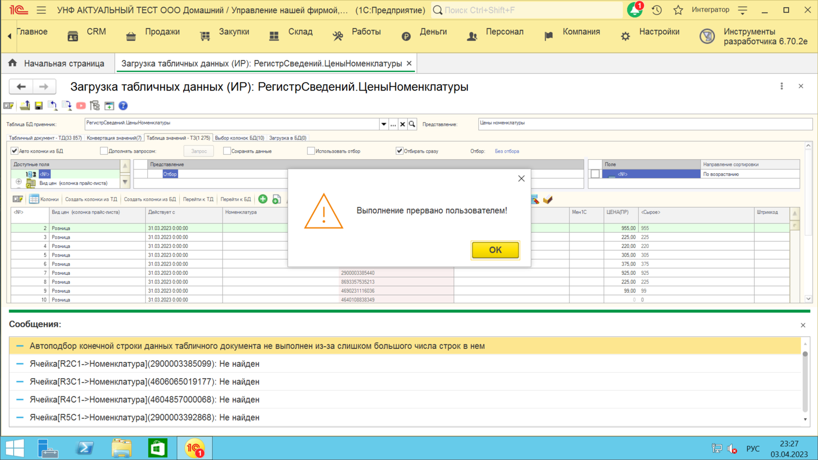Click the floppy disk save icon
The width and height of the screenshot is (818, 460).
click(x=39, y=106)
